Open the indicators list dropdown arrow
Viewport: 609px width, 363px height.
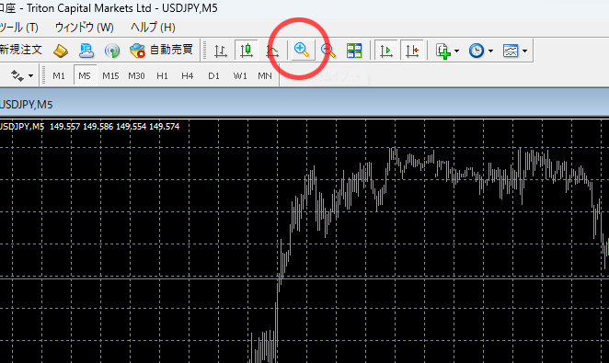coord(456,51)
